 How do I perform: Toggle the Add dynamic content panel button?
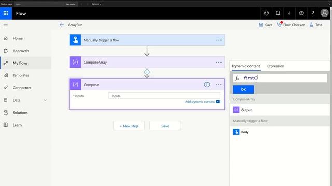click(x=218, y=102)
